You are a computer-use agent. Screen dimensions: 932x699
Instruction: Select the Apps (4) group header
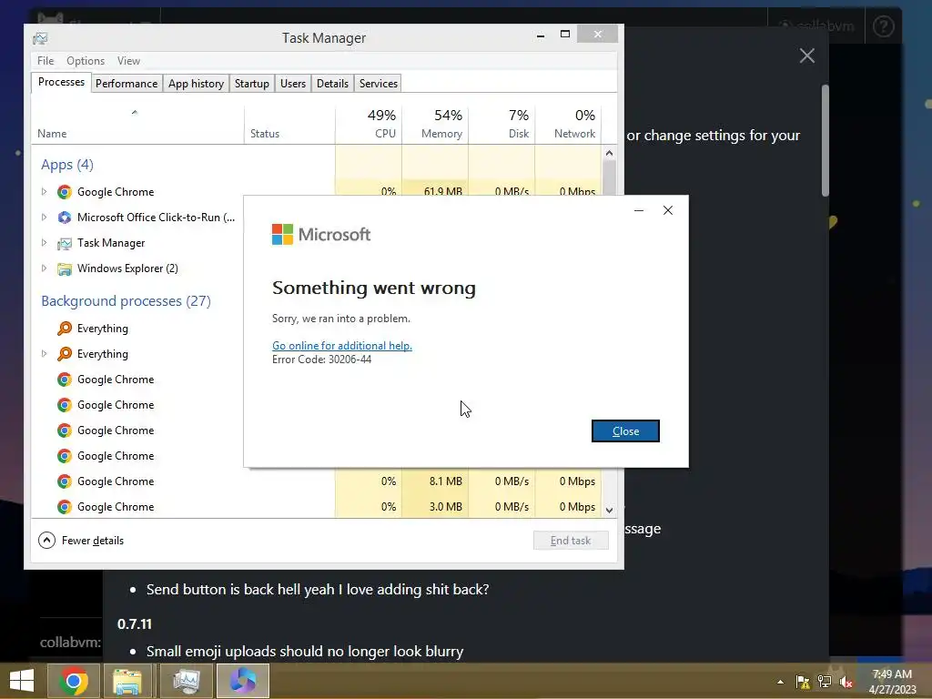point(67,165)
